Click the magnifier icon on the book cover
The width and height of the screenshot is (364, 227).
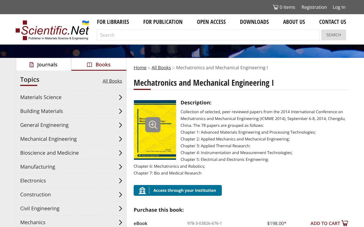pos(153,125)
